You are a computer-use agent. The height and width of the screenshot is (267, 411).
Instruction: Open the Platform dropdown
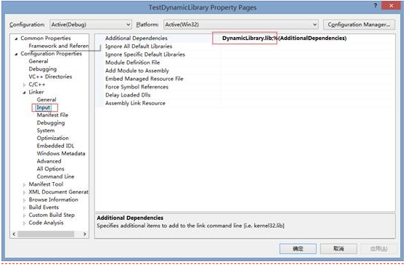(x=241, y=25)
